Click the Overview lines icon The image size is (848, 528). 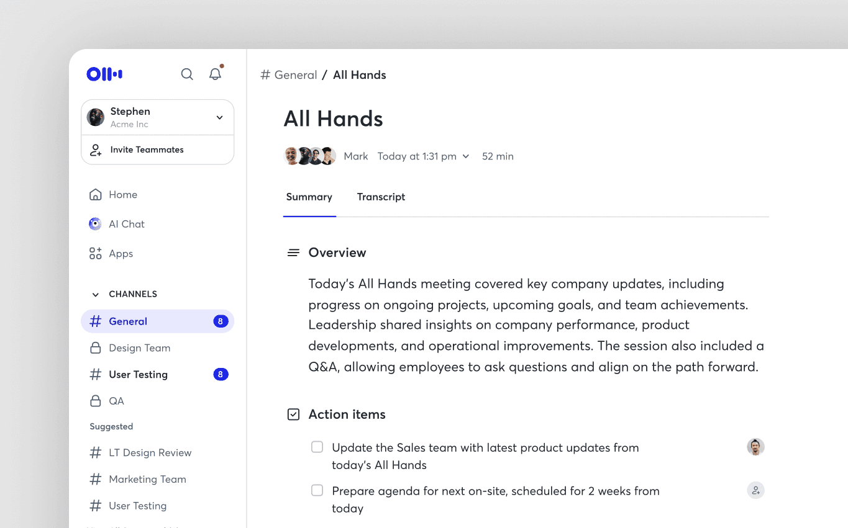pyautogui.click(x=293, y=253)
